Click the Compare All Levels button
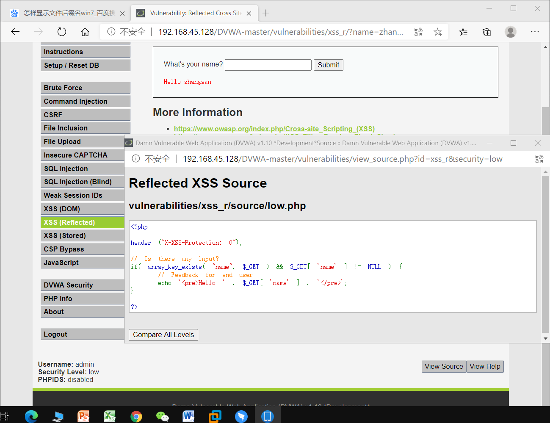The height and width of the screenshot is (423, 550). (163, 335)
